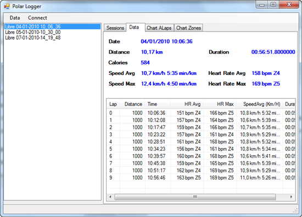
Task: Open the Connect menu
Action: click(37, 18)
